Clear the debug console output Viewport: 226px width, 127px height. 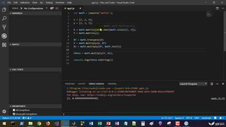(x=212, y=84)
